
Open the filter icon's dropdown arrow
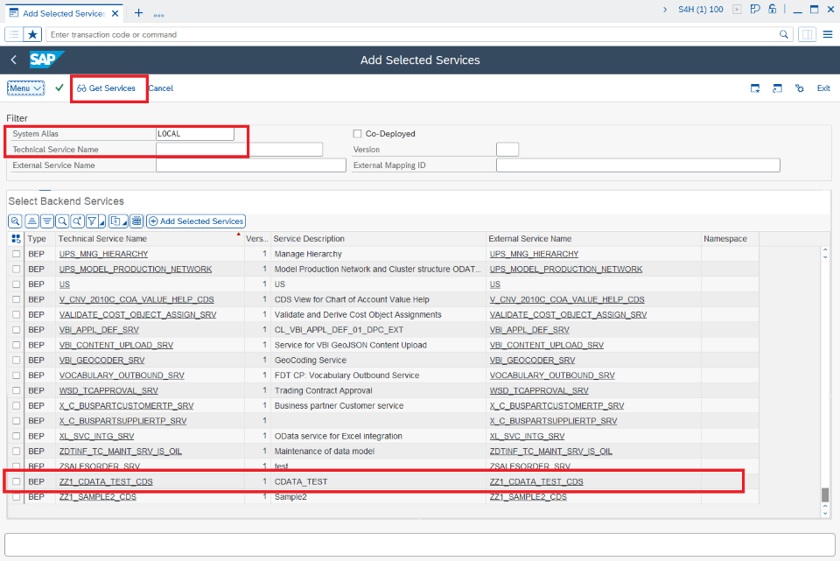[x=100, y=221]
